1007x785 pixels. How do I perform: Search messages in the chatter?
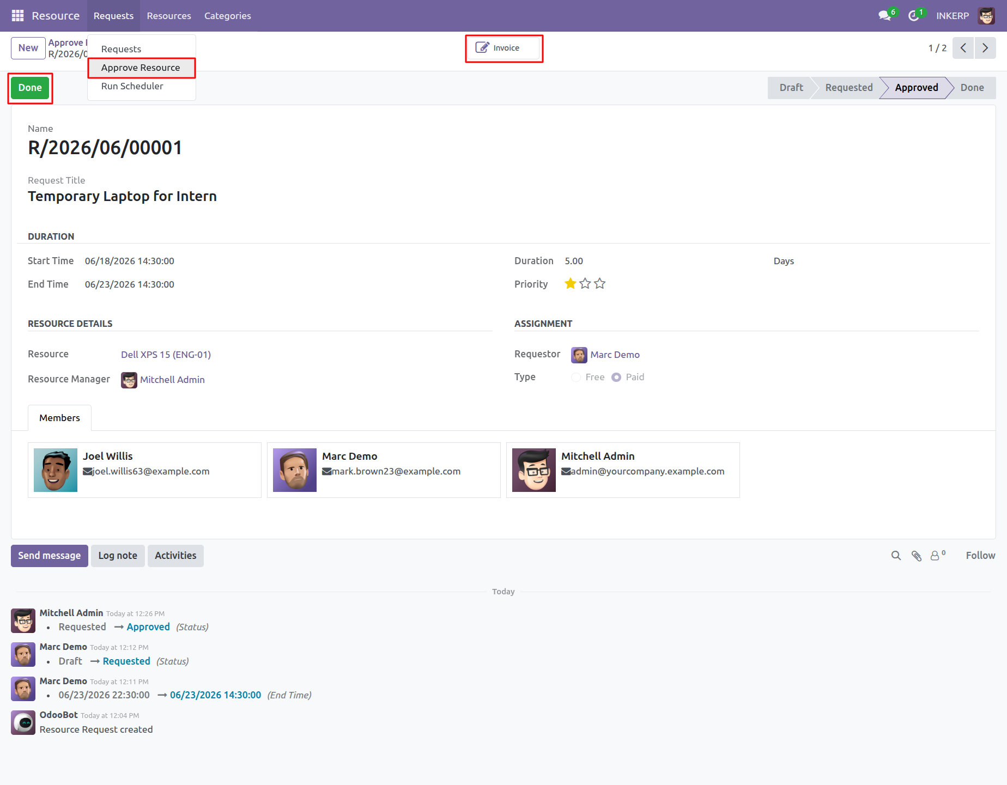pyautogui.click(x=896, y=556)
